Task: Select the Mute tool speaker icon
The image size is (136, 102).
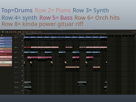Action: [11, 32]
